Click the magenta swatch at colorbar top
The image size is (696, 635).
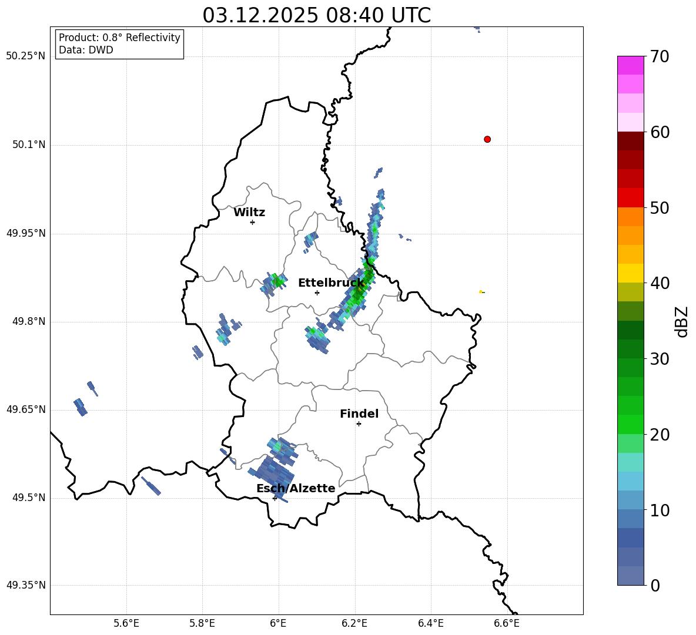(630, 65)
